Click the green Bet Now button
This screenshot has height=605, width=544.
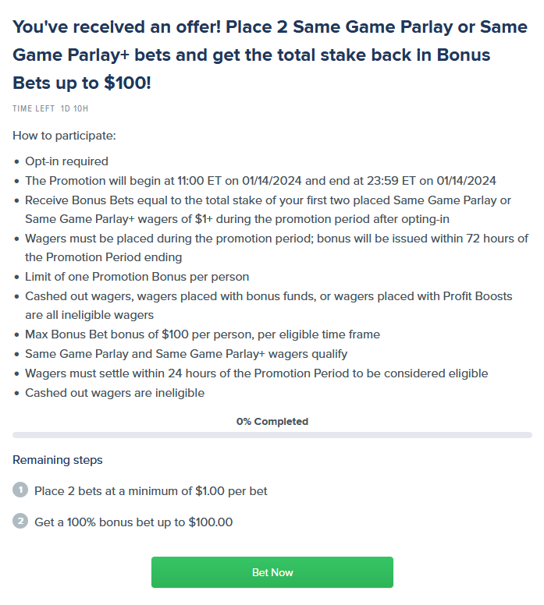(x=272, y=572)
